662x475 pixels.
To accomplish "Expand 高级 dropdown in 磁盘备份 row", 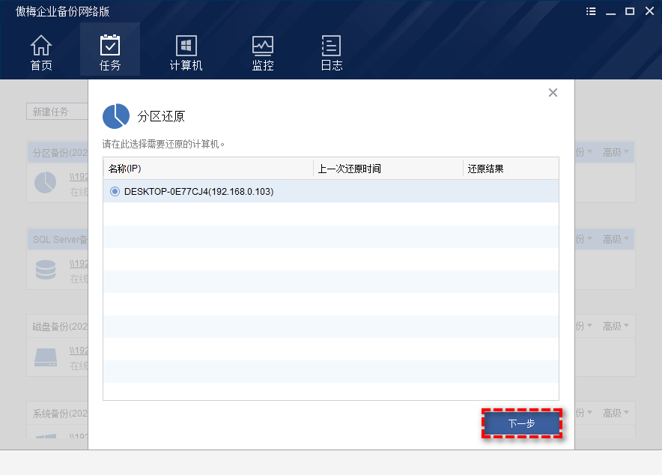I will [x=616, y=326].
